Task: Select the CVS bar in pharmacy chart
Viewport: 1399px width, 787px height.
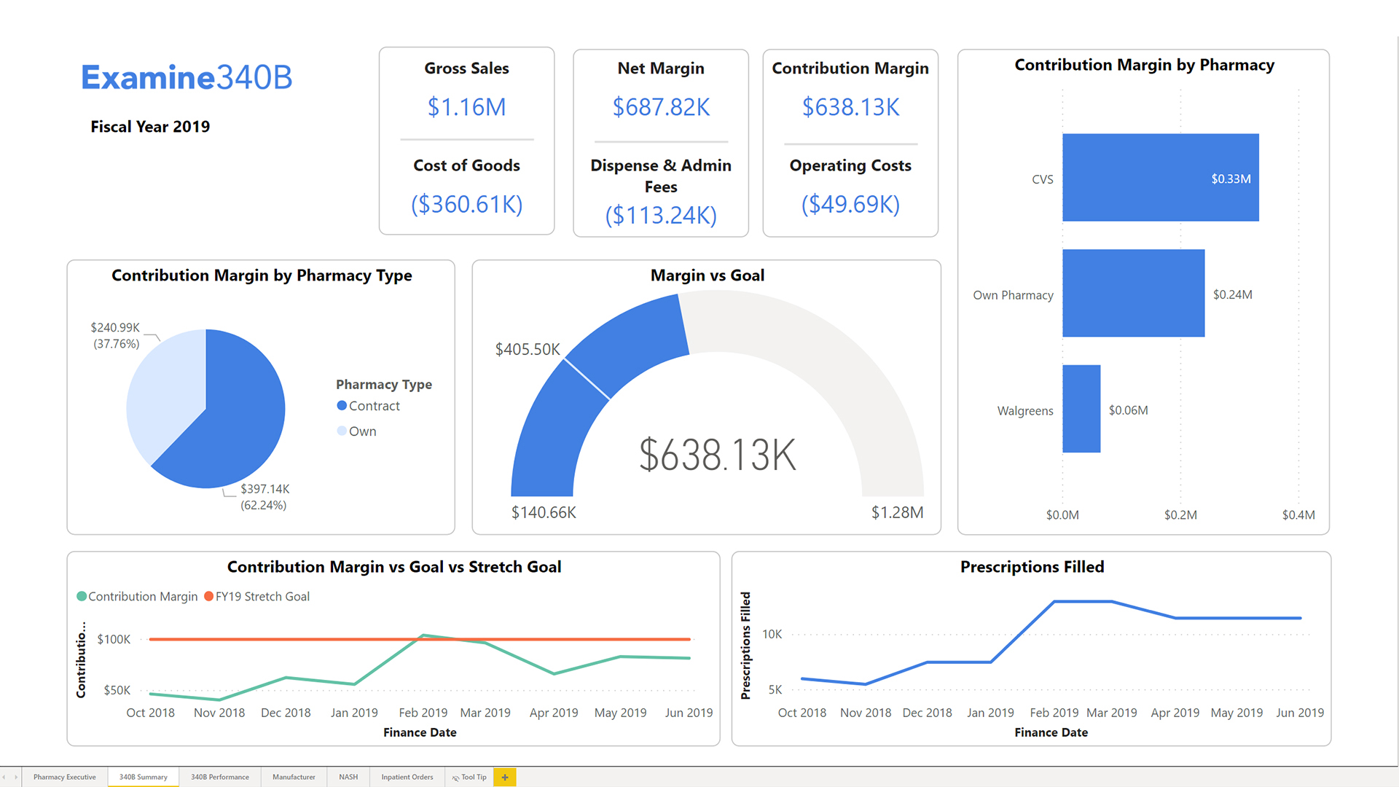Action: click(x=1160, y=177)
